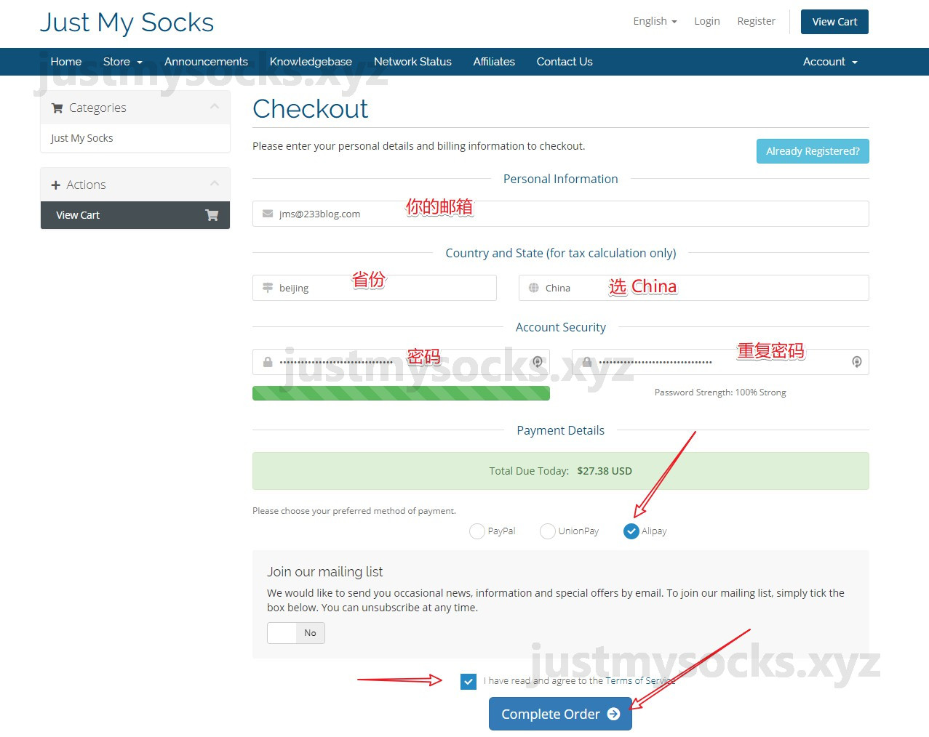The height and width of the screenshot is (737, 929).
Task: Open Network Status page
Action: point(412,62)
